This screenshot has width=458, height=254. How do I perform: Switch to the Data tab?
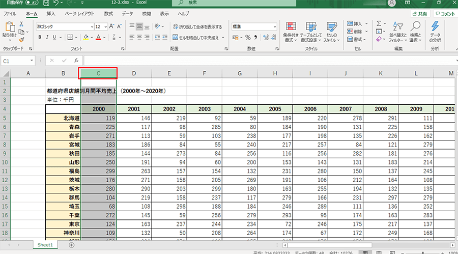127,14
